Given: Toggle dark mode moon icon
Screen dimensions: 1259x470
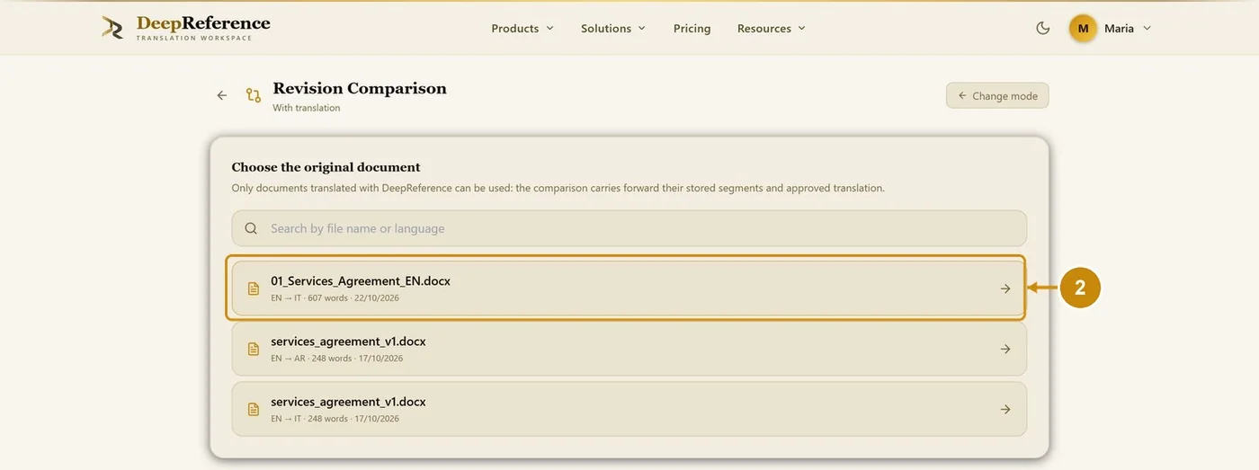Looking at the screenshot, I should point(1043,28).
